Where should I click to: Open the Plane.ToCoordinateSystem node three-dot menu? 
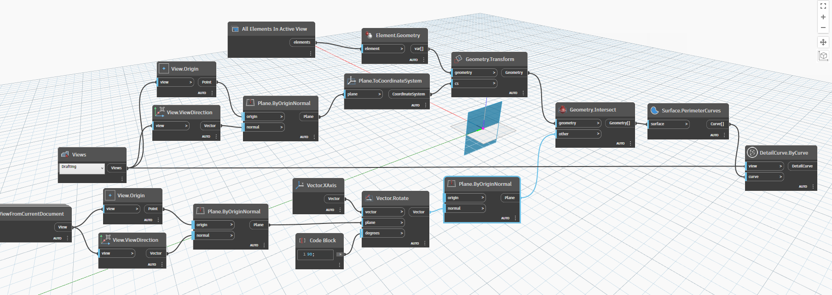426,106
